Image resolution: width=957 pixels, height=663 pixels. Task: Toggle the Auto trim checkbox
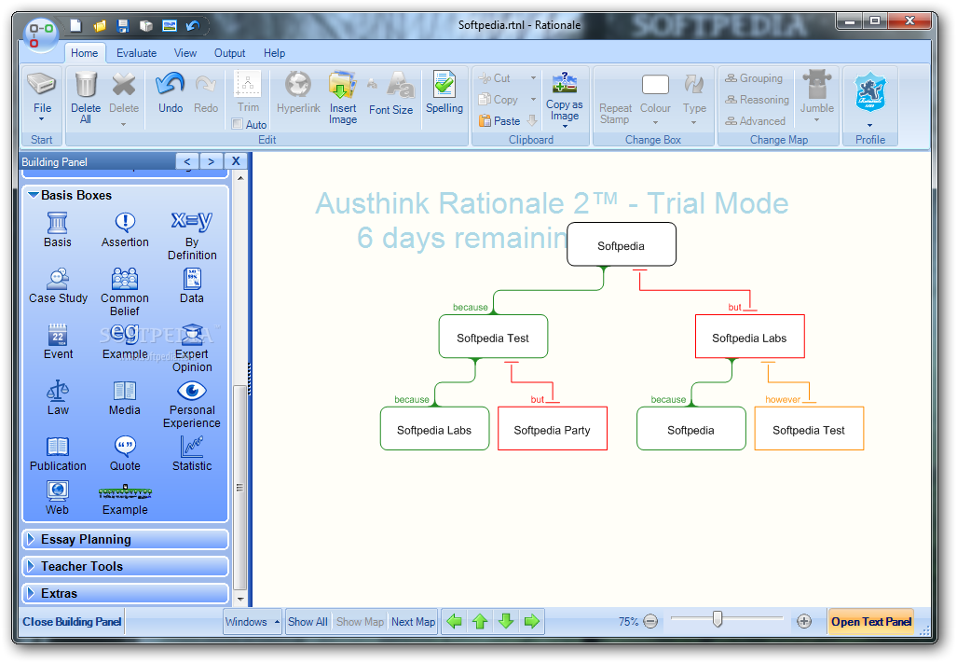(x=238, y=124)
